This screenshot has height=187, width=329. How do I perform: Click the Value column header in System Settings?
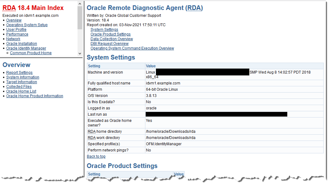point(151,66)
